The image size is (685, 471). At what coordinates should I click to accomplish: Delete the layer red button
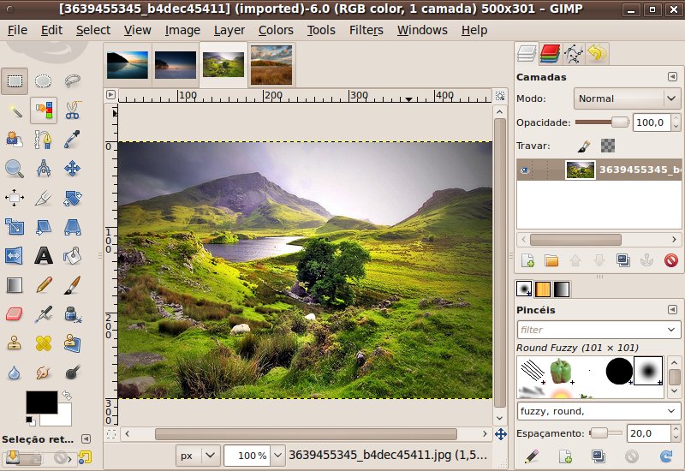(x=670, y=260)
